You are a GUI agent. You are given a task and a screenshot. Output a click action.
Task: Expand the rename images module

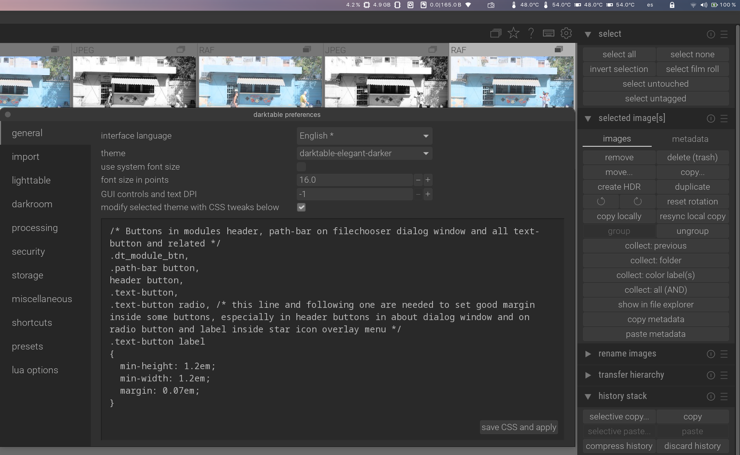pos(588,354)
